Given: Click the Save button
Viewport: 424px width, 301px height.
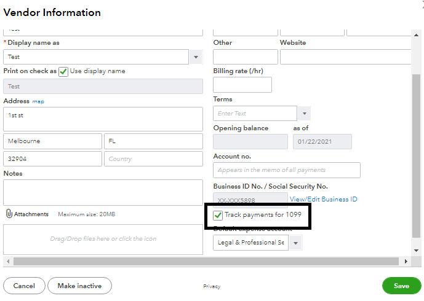Looking at the screenshot, I should tap(401, 286).
